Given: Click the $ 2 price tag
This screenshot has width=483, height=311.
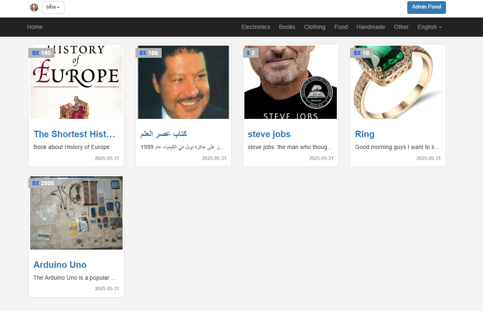Looking at the screenshot, I should point(251,53).
